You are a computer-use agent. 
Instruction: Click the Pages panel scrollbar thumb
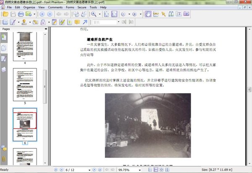tap(45, 87)
